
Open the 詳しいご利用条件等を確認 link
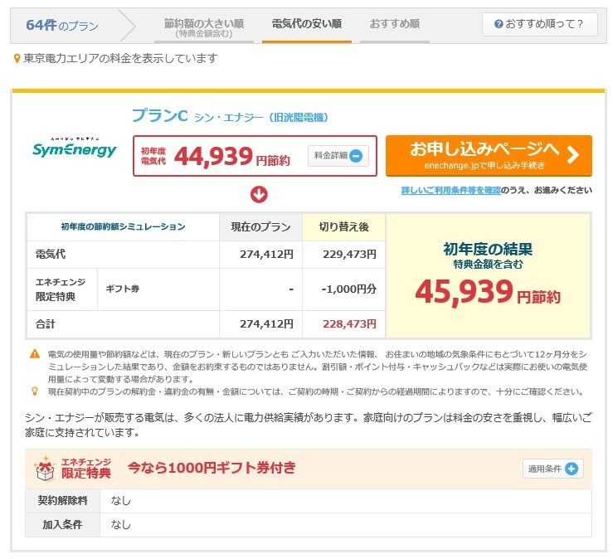pyautogui.click(x=450, y=191)
